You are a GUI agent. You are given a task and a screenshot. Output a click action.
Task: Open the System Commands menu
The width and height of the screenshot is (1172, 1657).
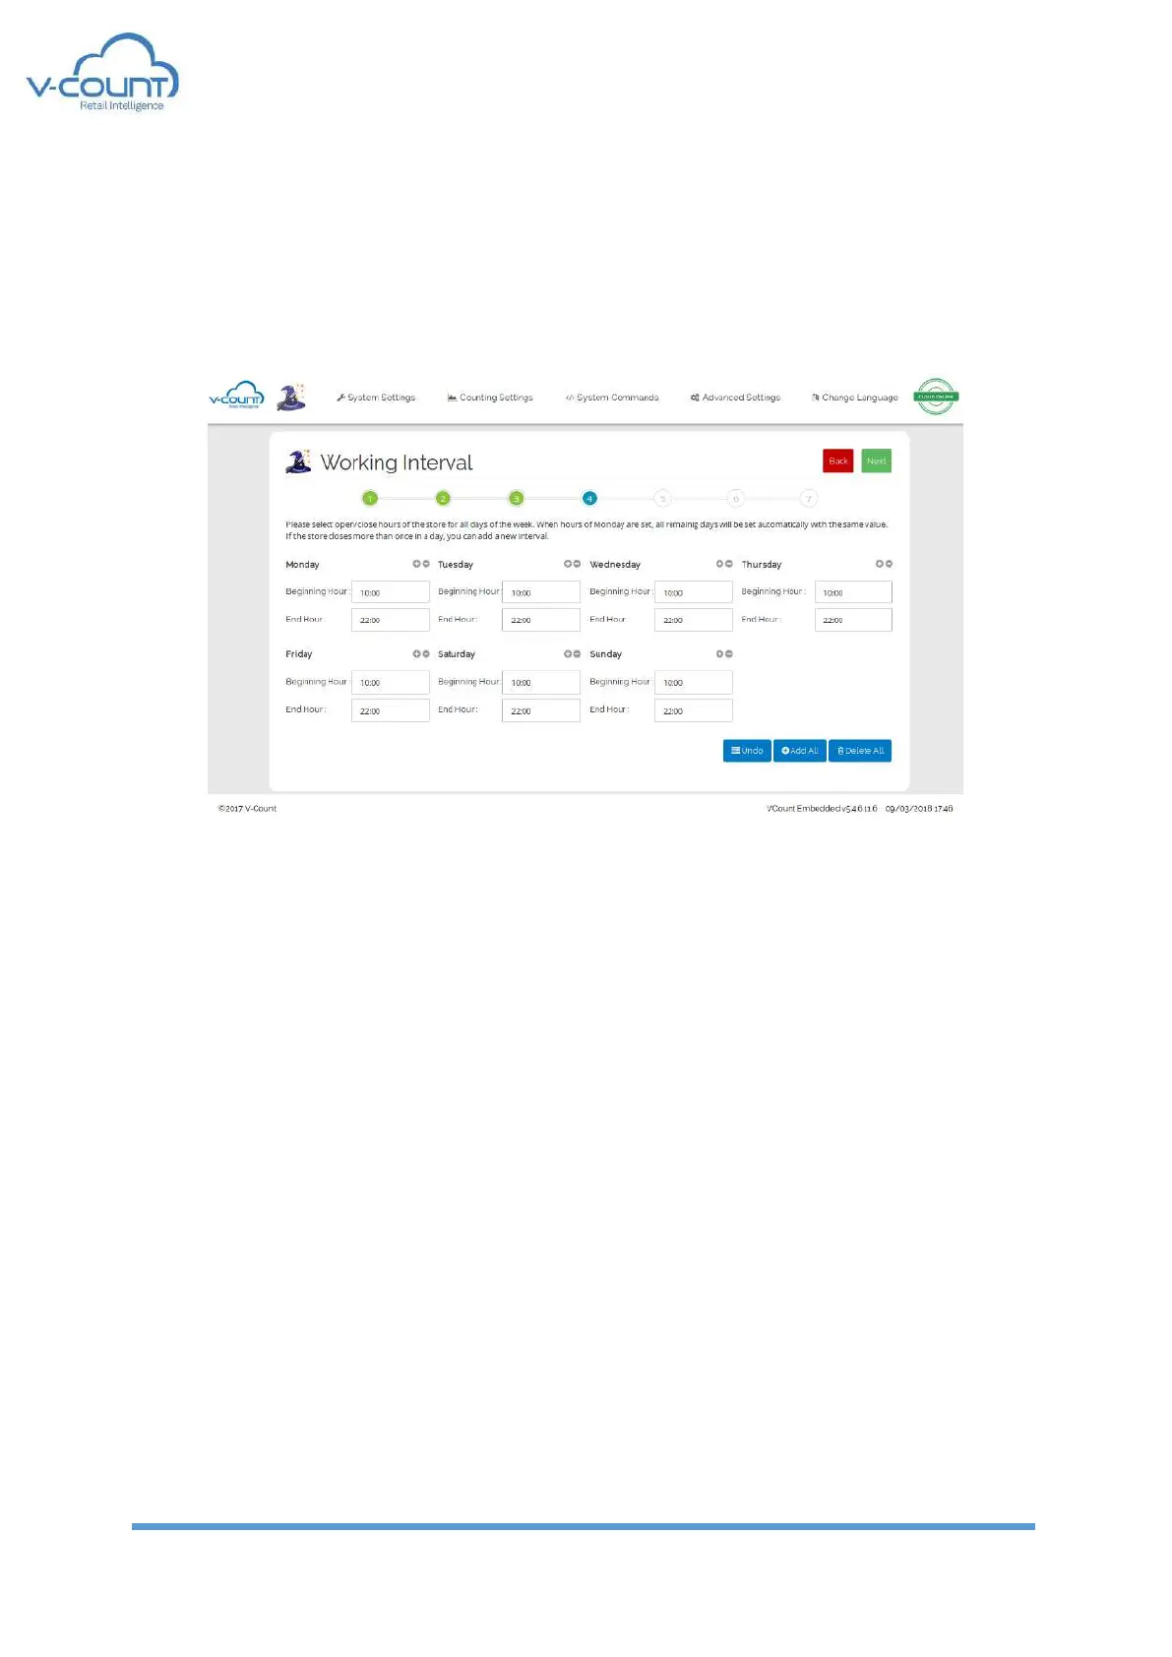coord(612,398)
